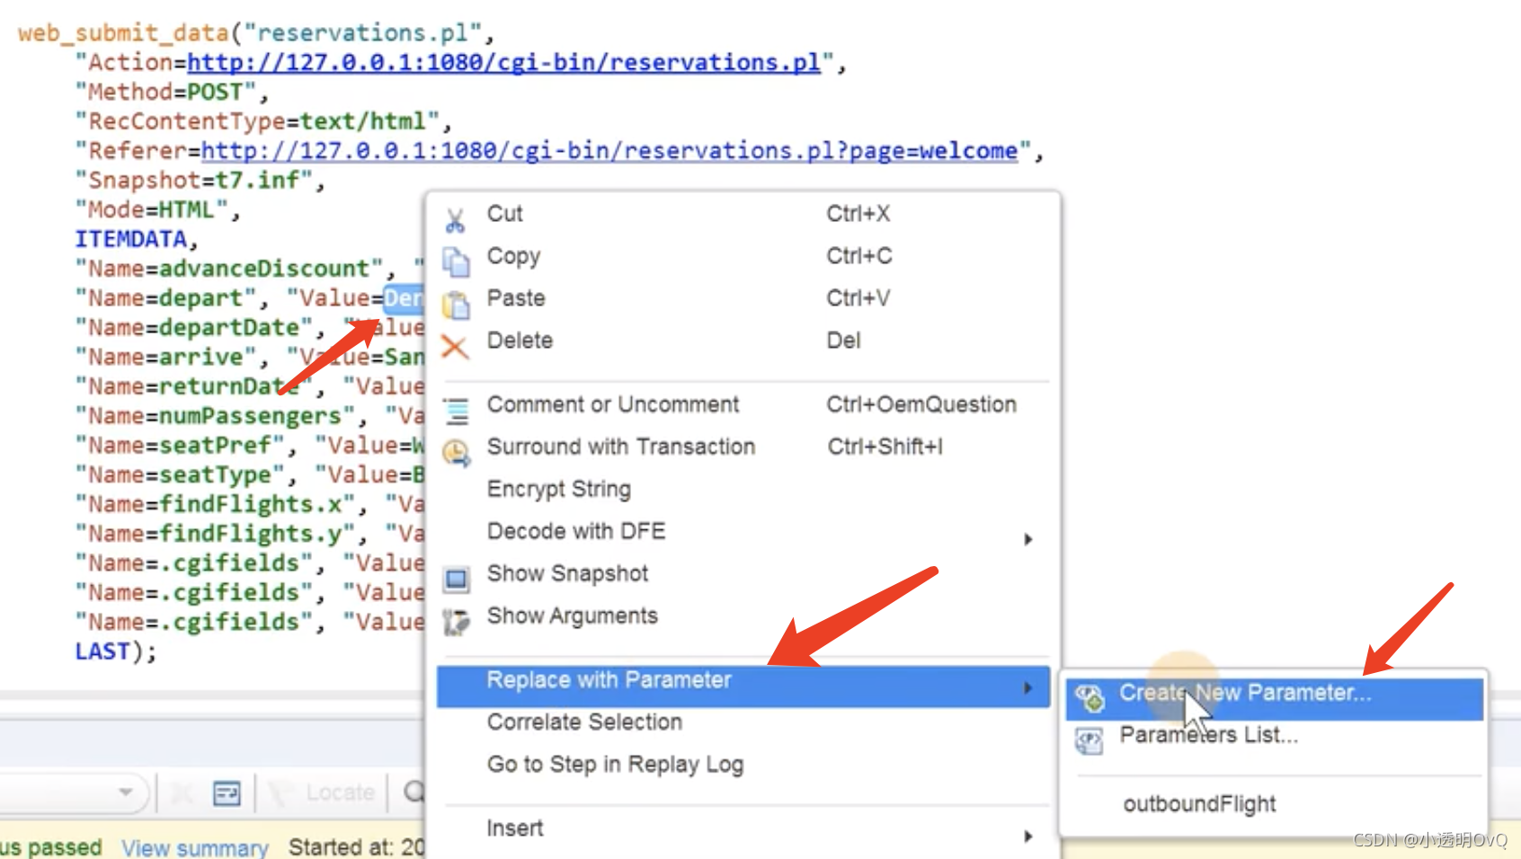Click the Parameters List icon
Image resolution: width=1521 pixels, height=859 pixels.
[1090, 740]
